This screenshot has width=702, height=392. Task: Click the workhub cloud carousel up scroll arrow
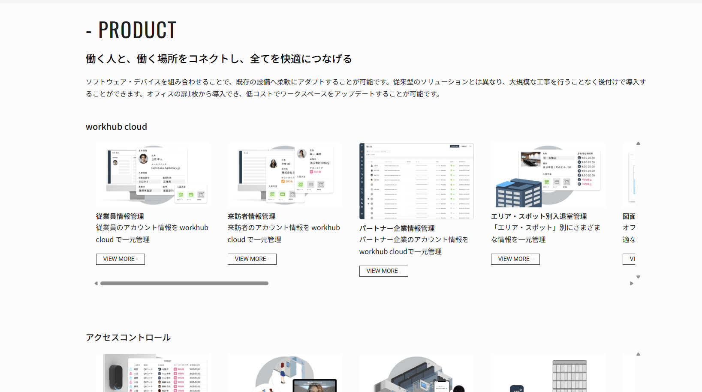pyautogui.click(x=638, y=144)
